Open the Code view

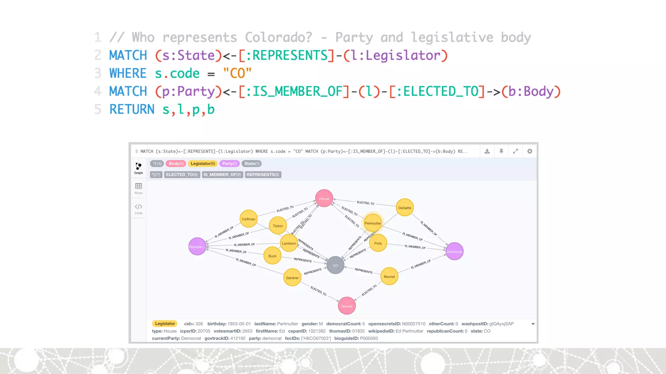pyautogui.click(x=139, y=209)
